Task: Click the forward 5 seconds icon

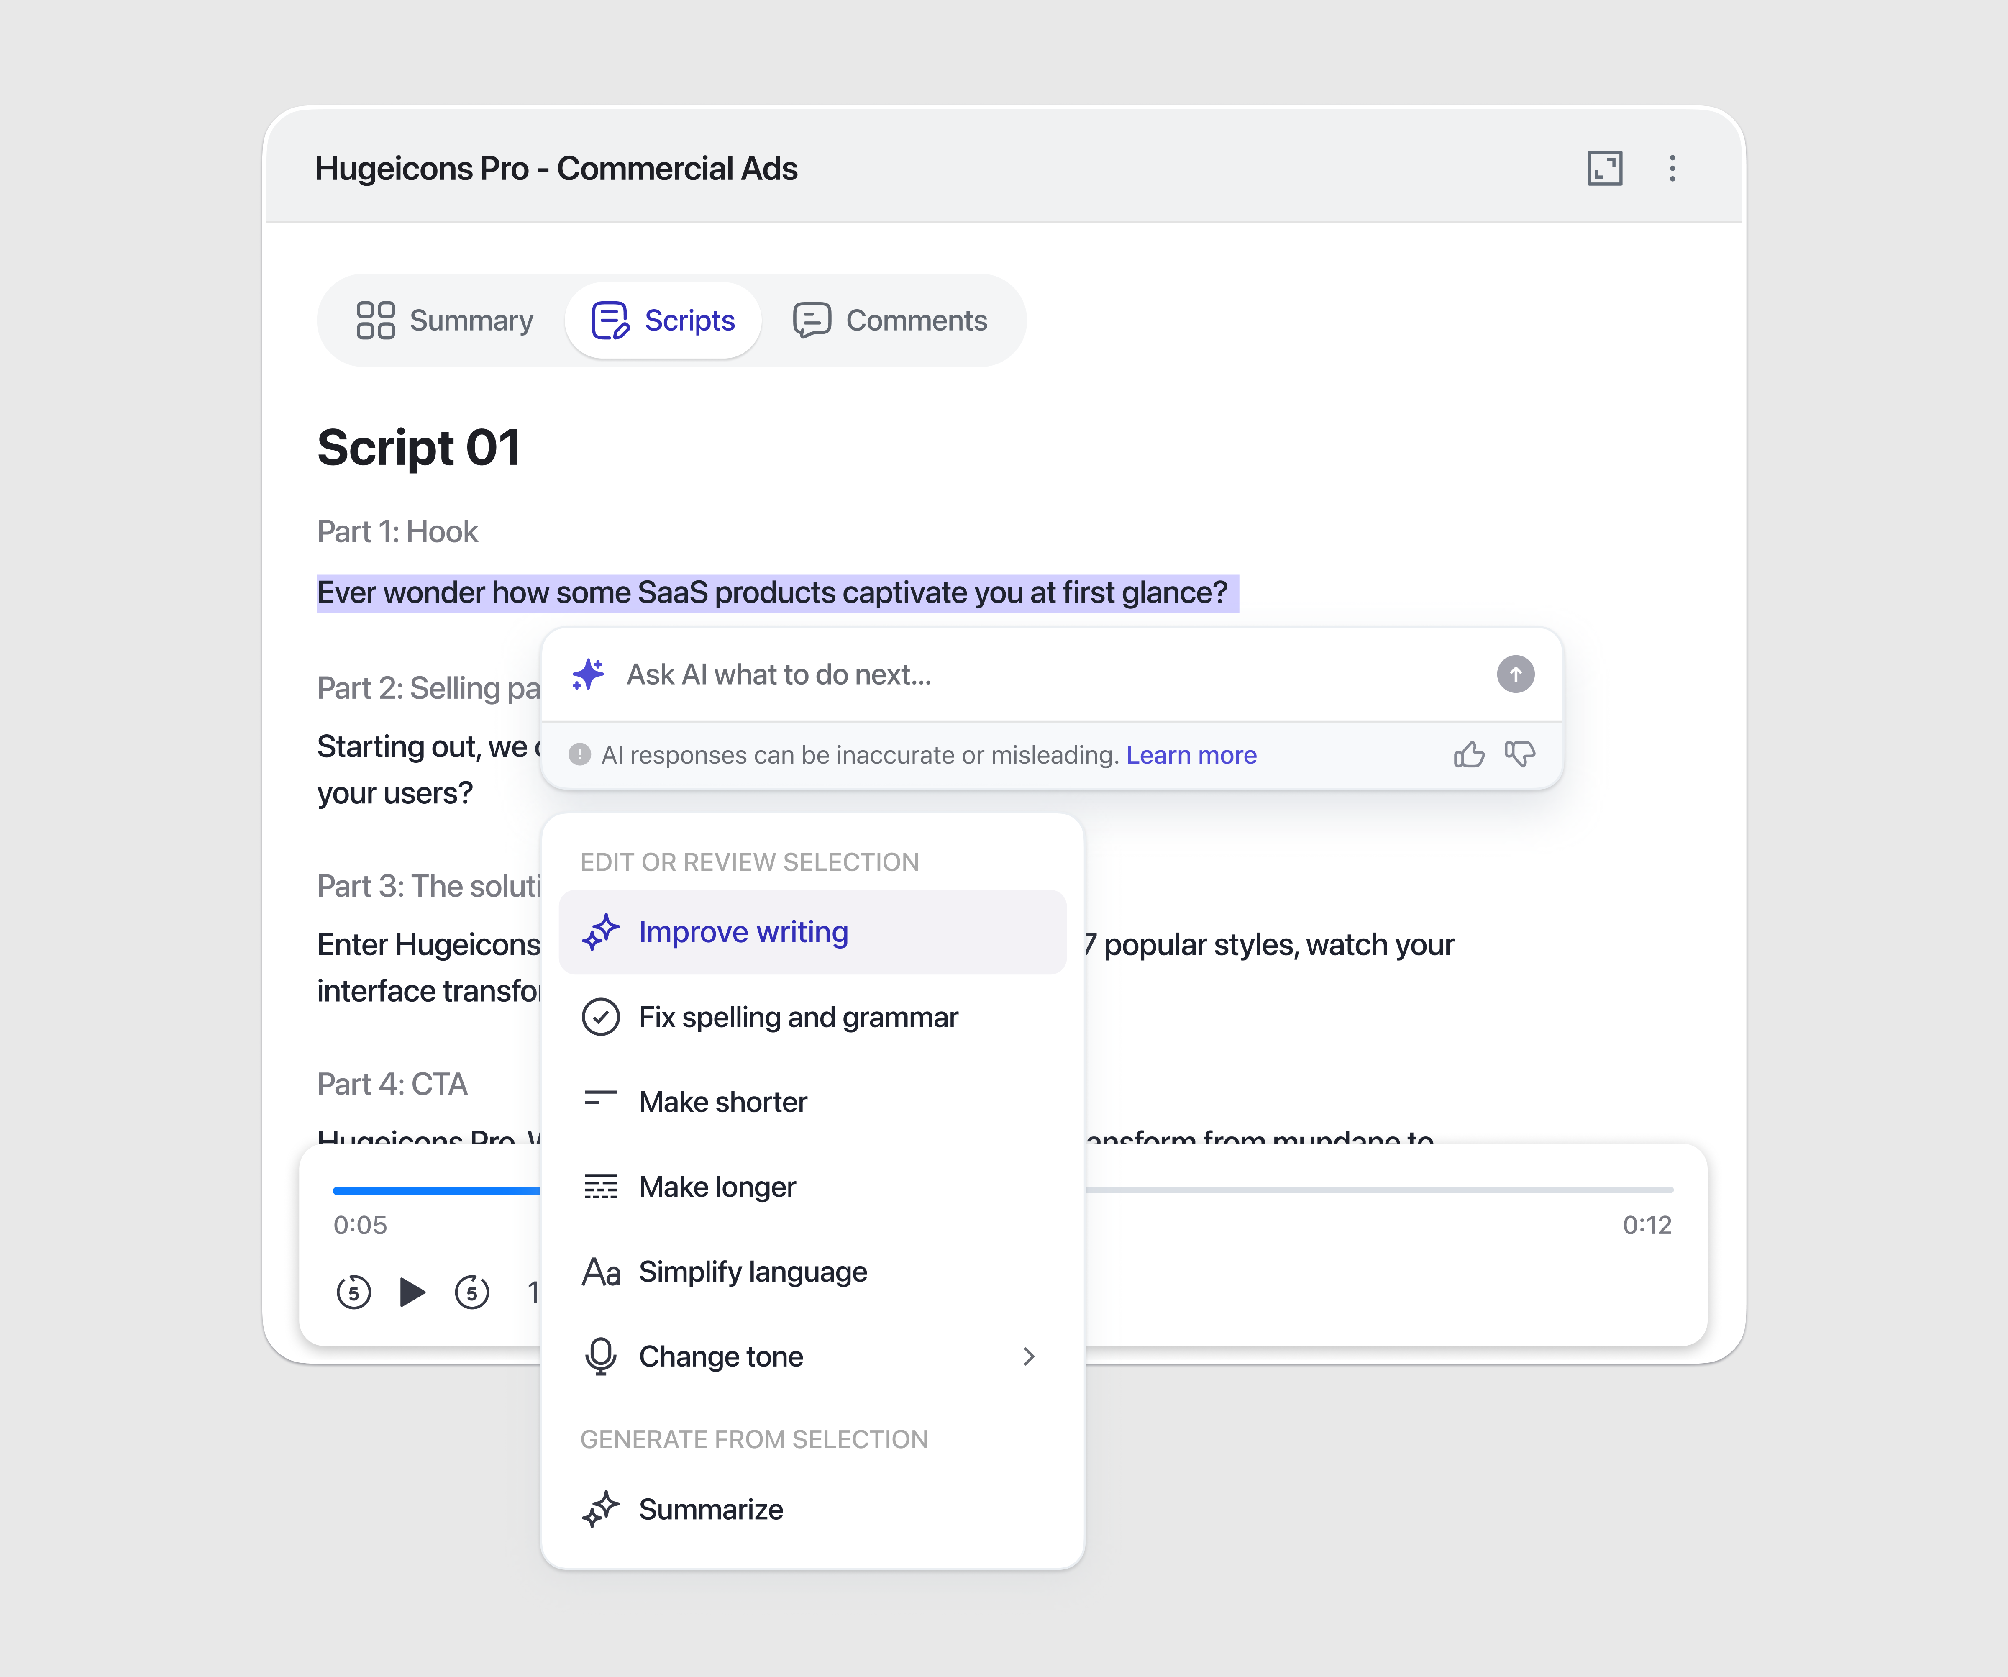Action: (472, 1292)
